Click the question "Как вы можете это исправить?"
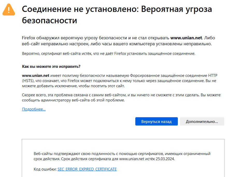 [x=51, y=67]
